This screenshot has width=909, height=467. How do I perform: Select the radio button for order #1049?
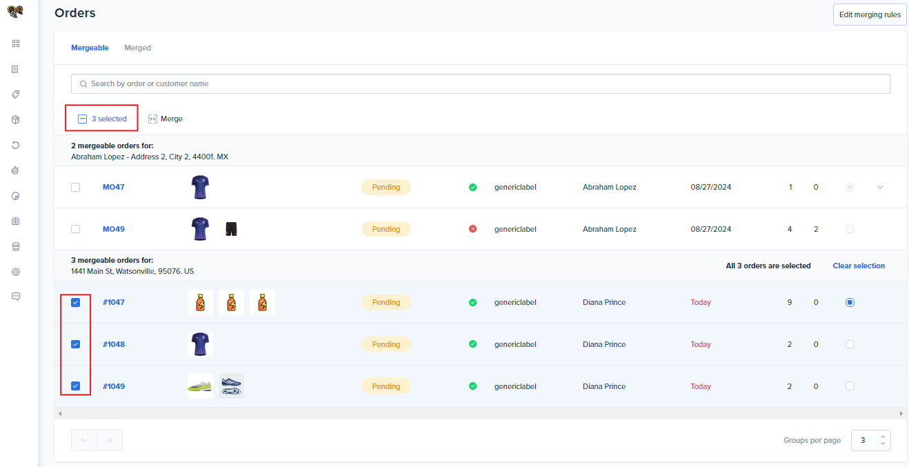850,386
